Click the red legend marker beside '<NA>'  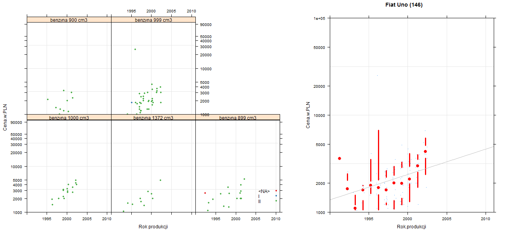[276, 191]
